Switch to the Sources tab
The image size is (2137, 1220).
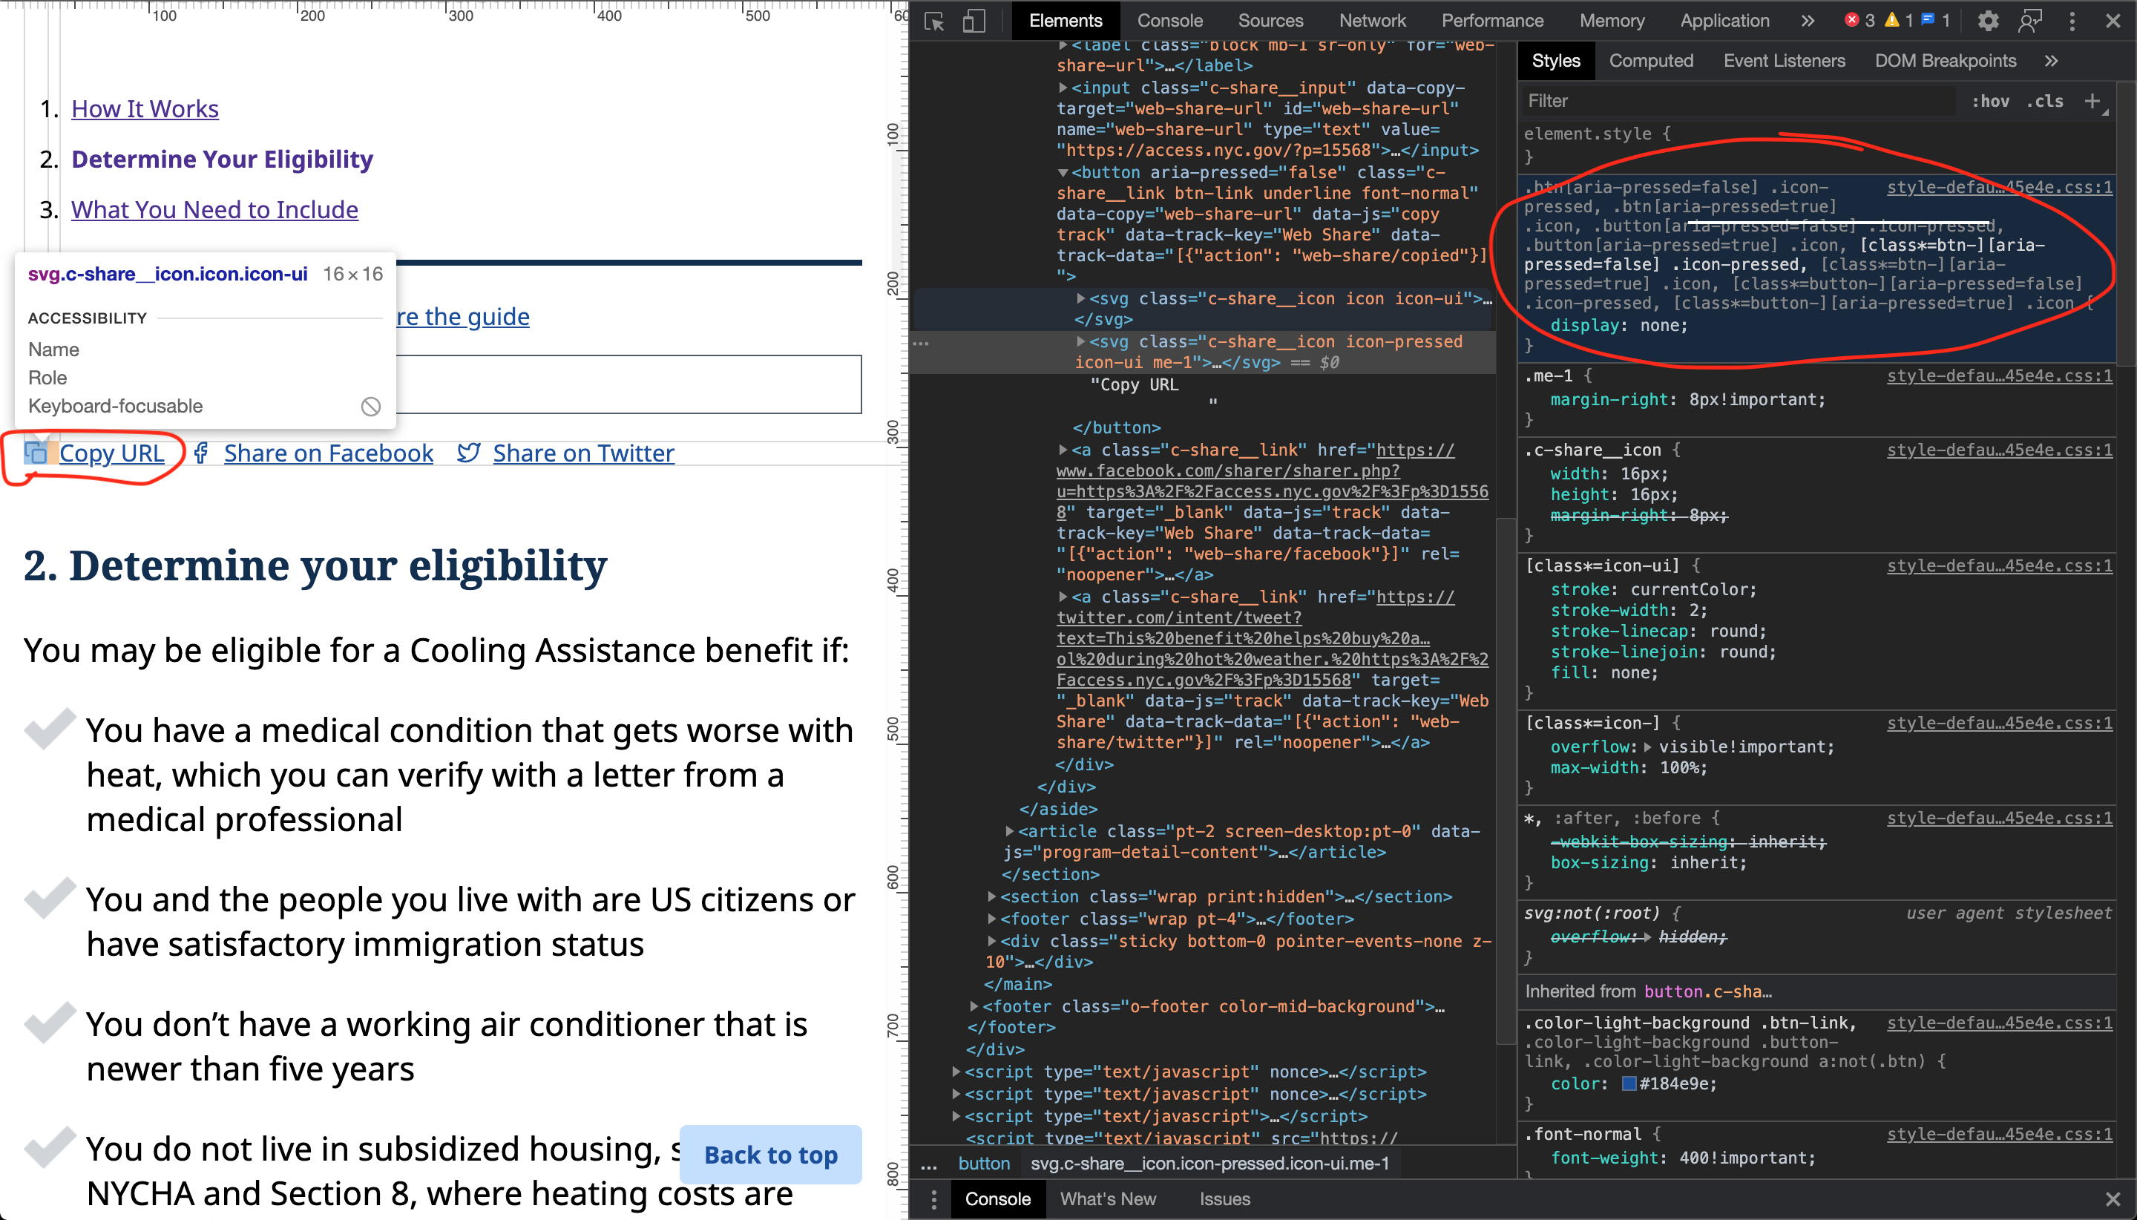click(x=1270, y=21)
